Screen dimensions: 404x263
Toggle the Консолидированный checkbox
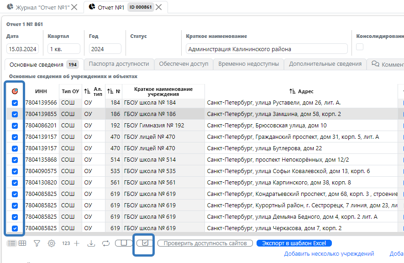click(360, 47)
